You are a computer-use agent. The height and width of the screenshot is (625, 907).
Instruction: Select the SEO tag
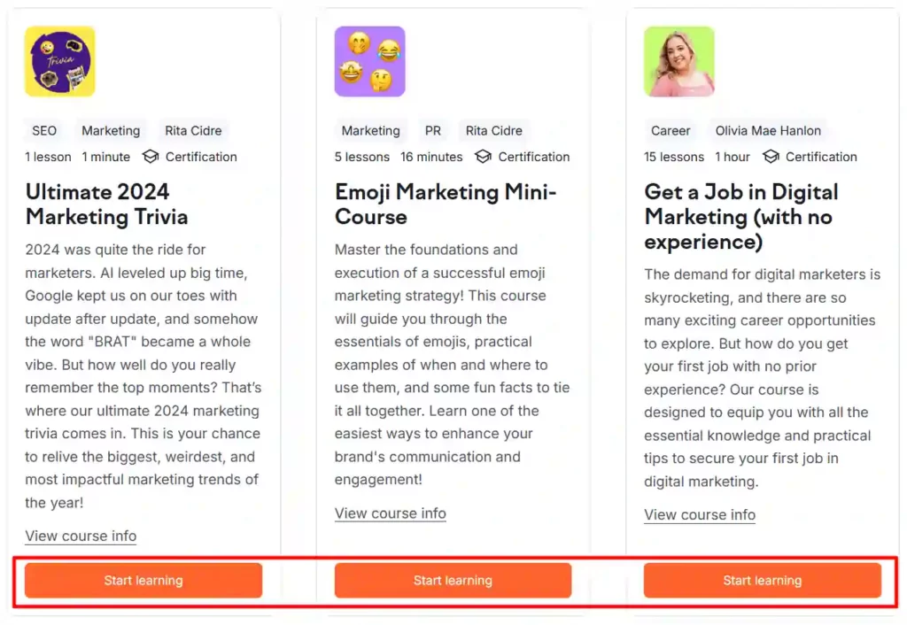[x=43, y=130]
